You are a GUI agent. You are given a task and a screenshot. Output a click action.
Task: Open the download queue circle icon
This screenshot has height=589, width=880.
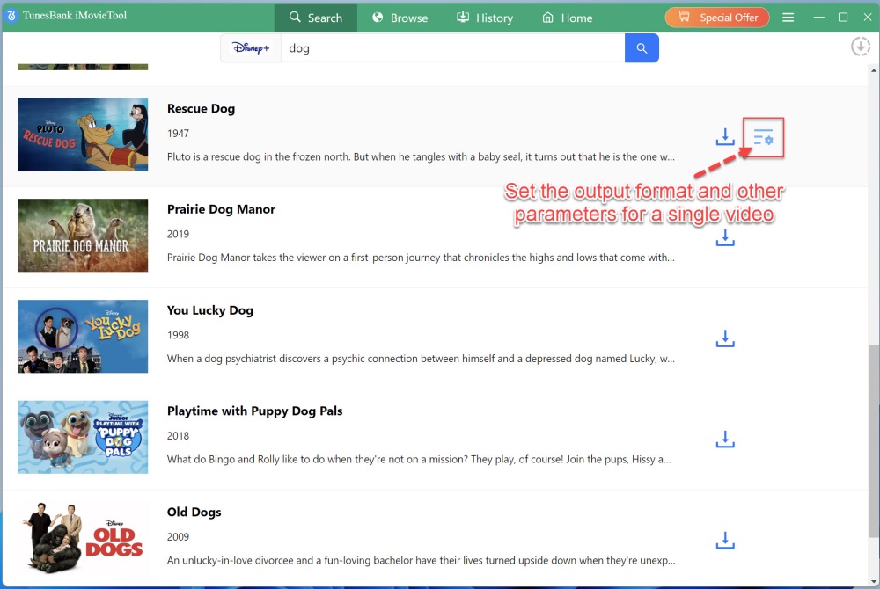point(860,47)
